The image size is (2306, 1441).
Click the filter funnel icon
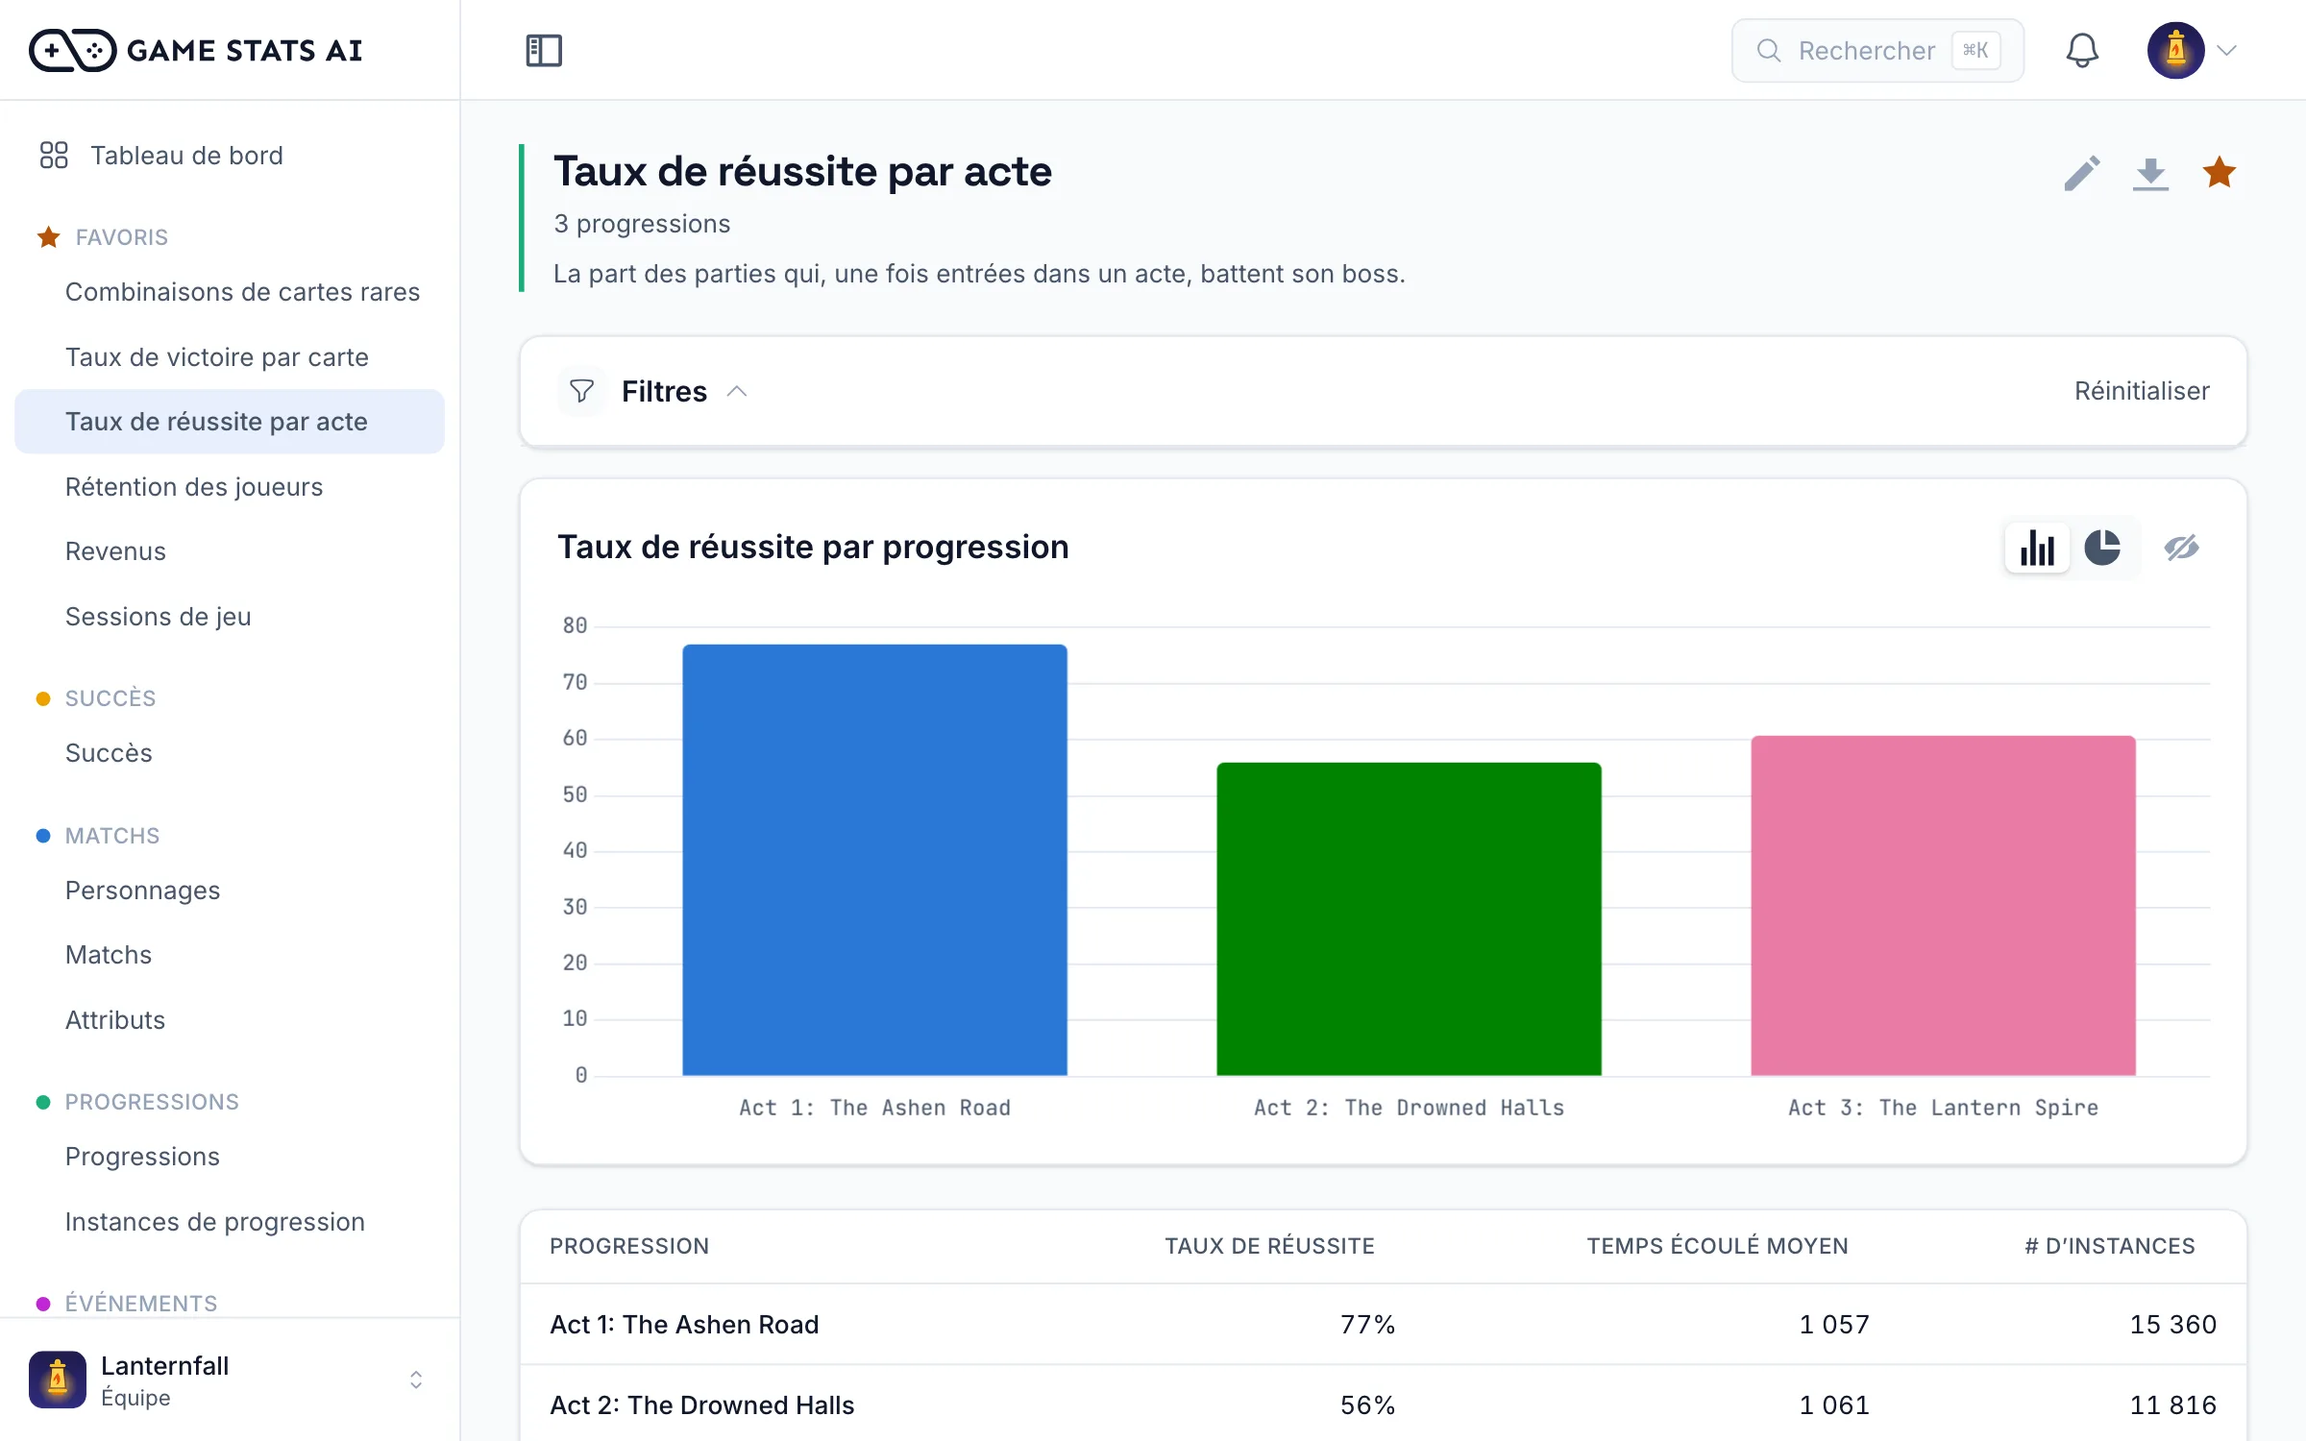click(x=581, y=391)
